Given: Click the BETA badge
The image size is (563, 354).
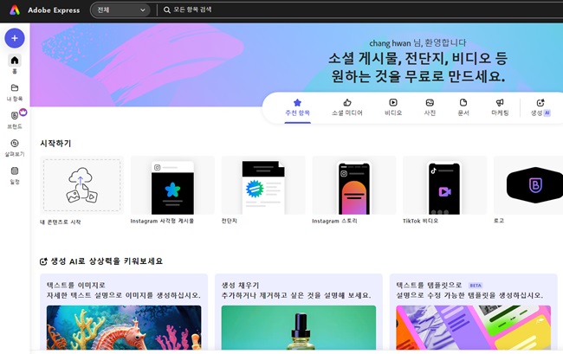Looking at the screenshot, I should click(476, 286).
